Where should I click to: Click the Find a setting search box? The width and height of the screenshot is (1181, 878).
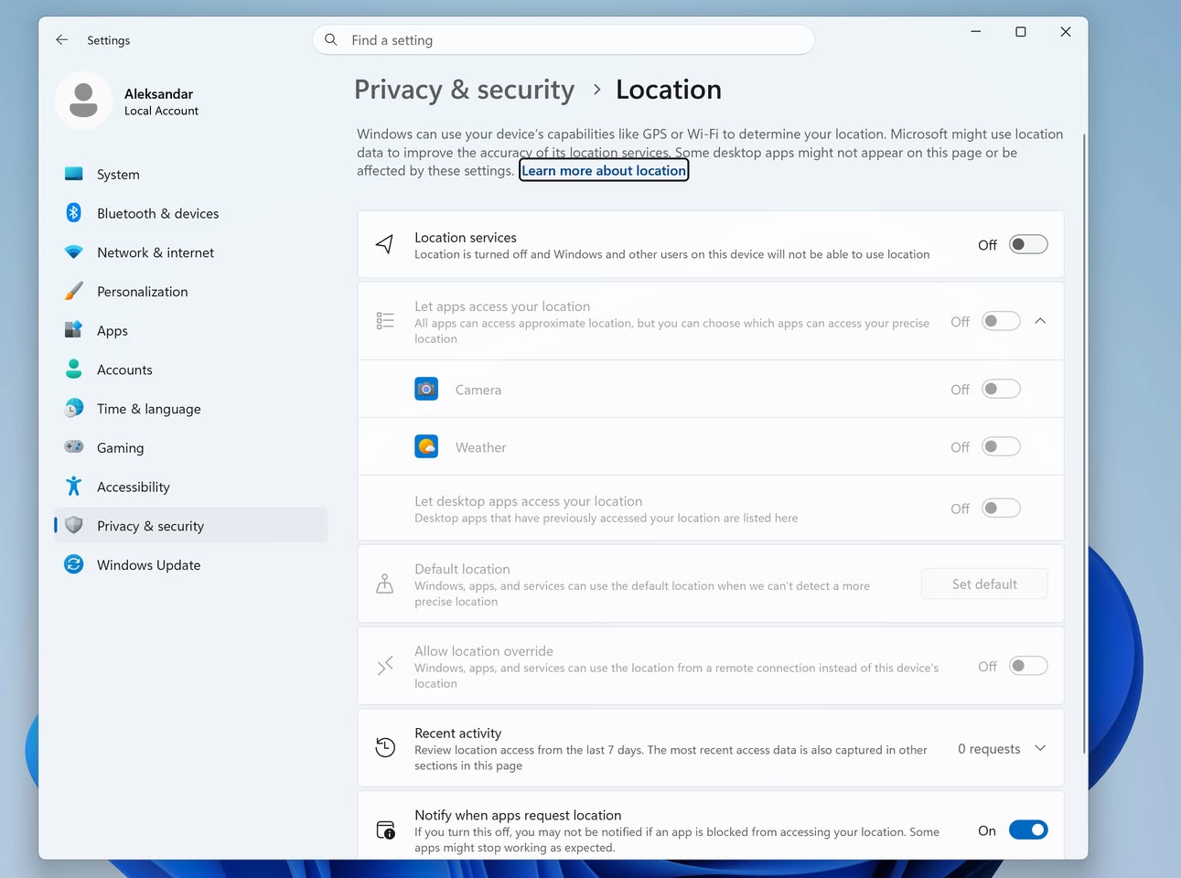564,40
